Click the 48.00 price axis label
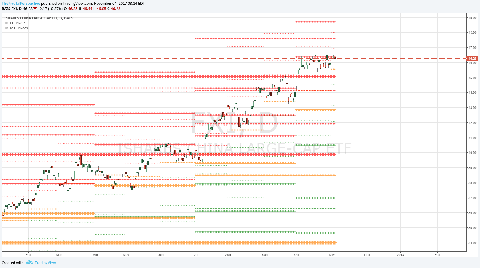This screenshot has height=268, width=480. coord(472,33)
